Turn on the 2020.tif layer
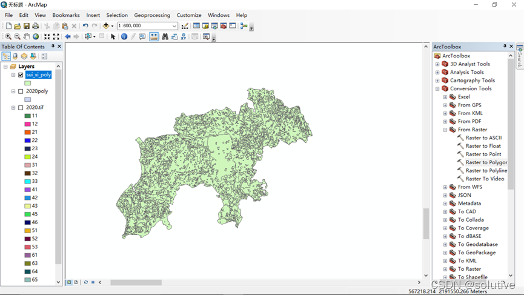This screenshot has height=295, width=524. coord(21,108)
